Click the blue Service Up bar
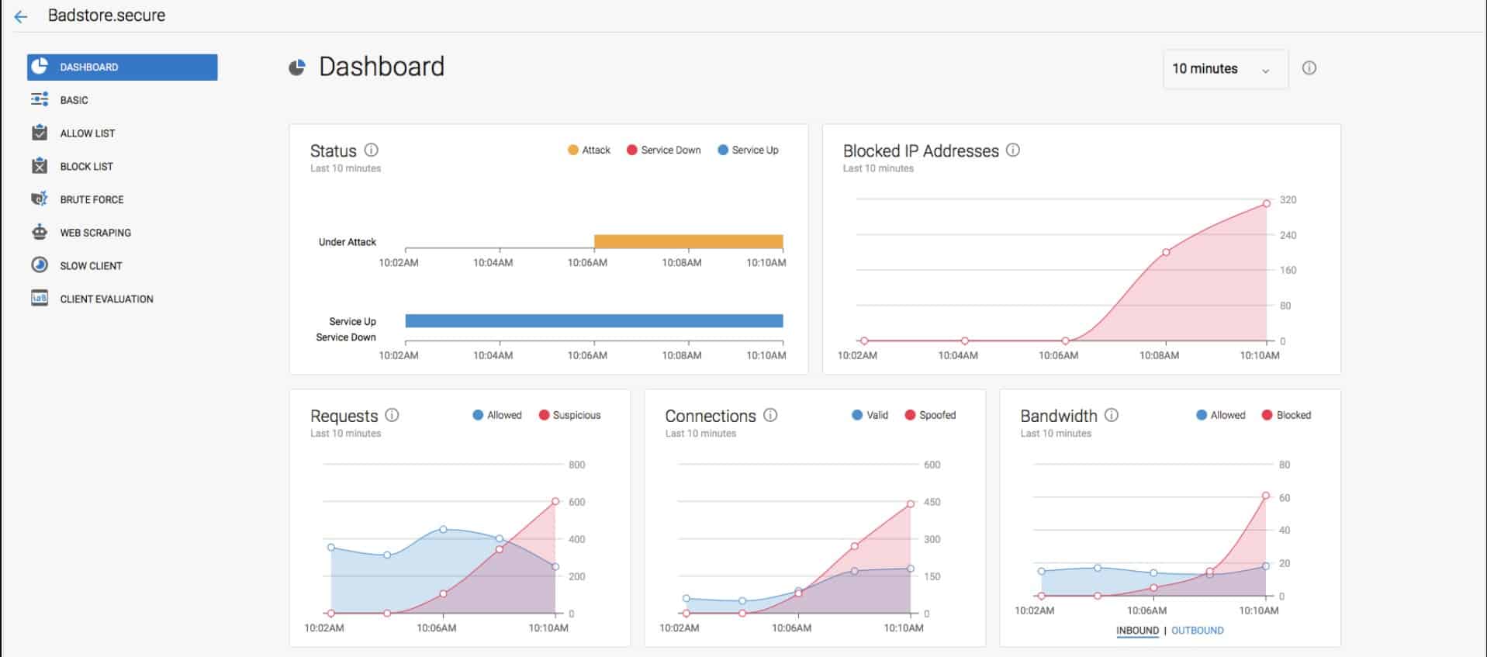The width and height of the screenshot is (1487, 657). tap(594, 320)
